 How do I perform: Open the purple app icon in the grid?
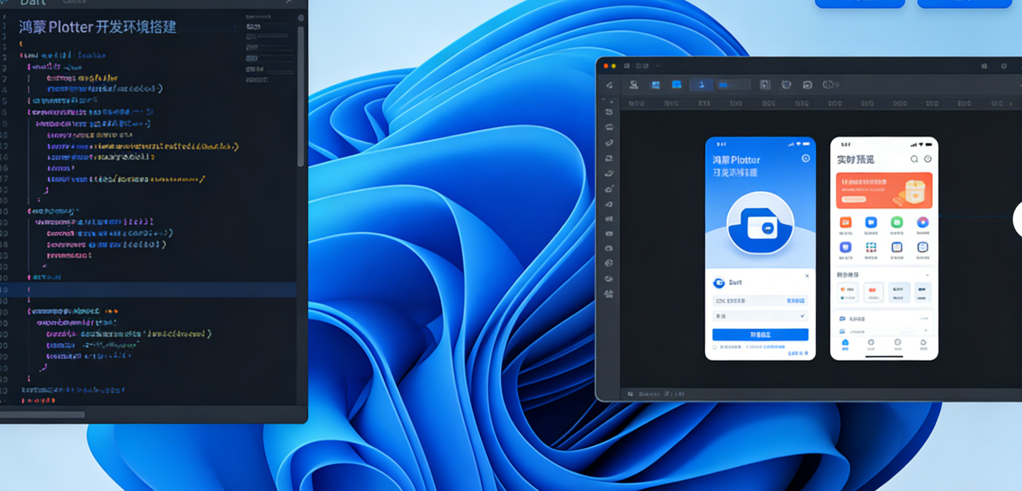[x=846, y=247]
